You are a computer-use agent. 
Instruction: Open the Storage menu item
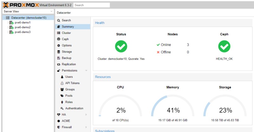73,52
